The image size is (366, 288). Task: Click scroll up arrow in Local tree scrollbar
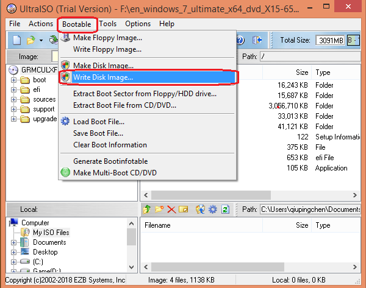(x=131, y=223)
